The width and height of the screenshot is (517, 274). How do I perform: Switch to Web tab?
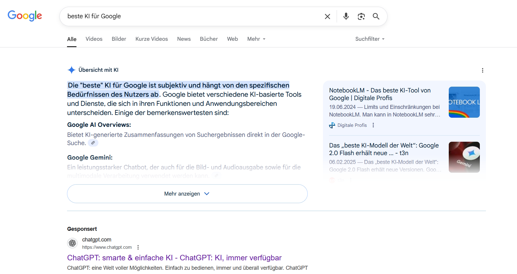[x=232, y=39]
